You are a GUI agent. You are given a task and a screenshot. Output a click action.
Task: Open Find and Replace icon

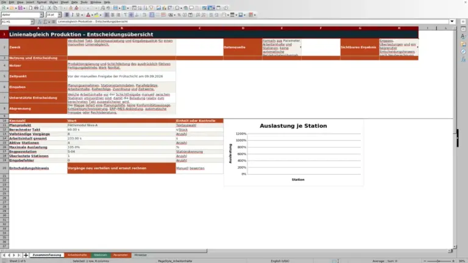tap(102, 8)
